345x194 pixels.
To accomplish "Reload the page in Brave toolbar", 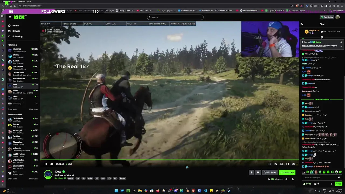I will pyautogui.click(x=11, y=6).
